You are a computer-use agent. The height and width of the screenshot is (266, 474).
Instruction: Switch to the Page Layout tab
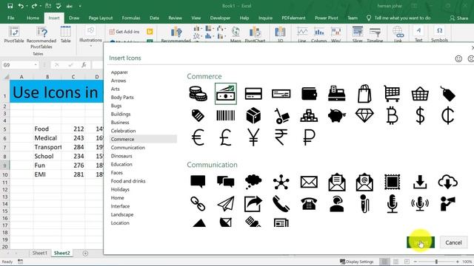coord(101,18)
